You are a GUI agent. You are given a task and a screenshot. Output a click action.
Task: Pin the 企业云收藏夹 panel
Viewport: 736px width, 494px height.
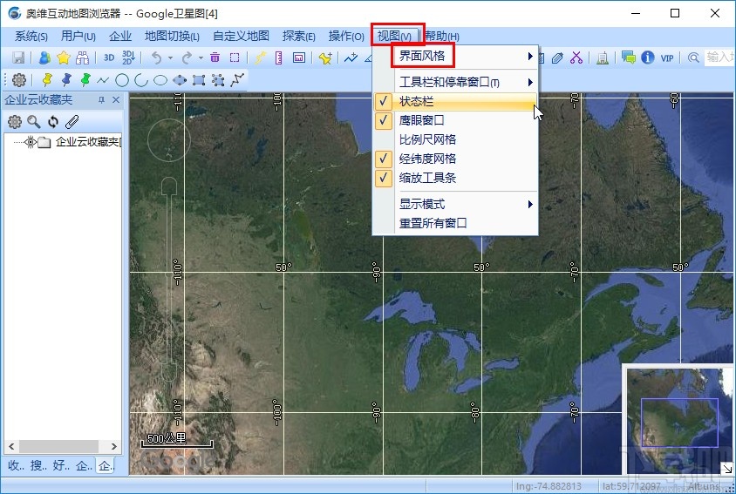pyautogui.click(x=101, y=100)
